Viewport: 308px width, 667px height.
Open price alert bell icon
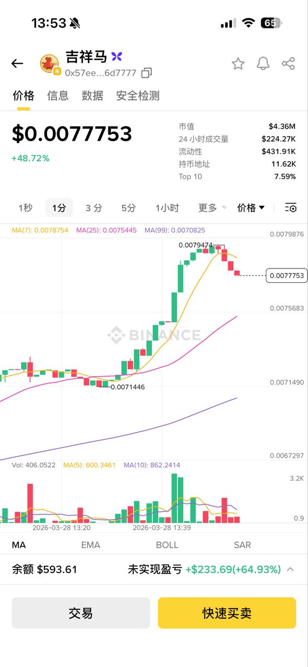[263, 64]
